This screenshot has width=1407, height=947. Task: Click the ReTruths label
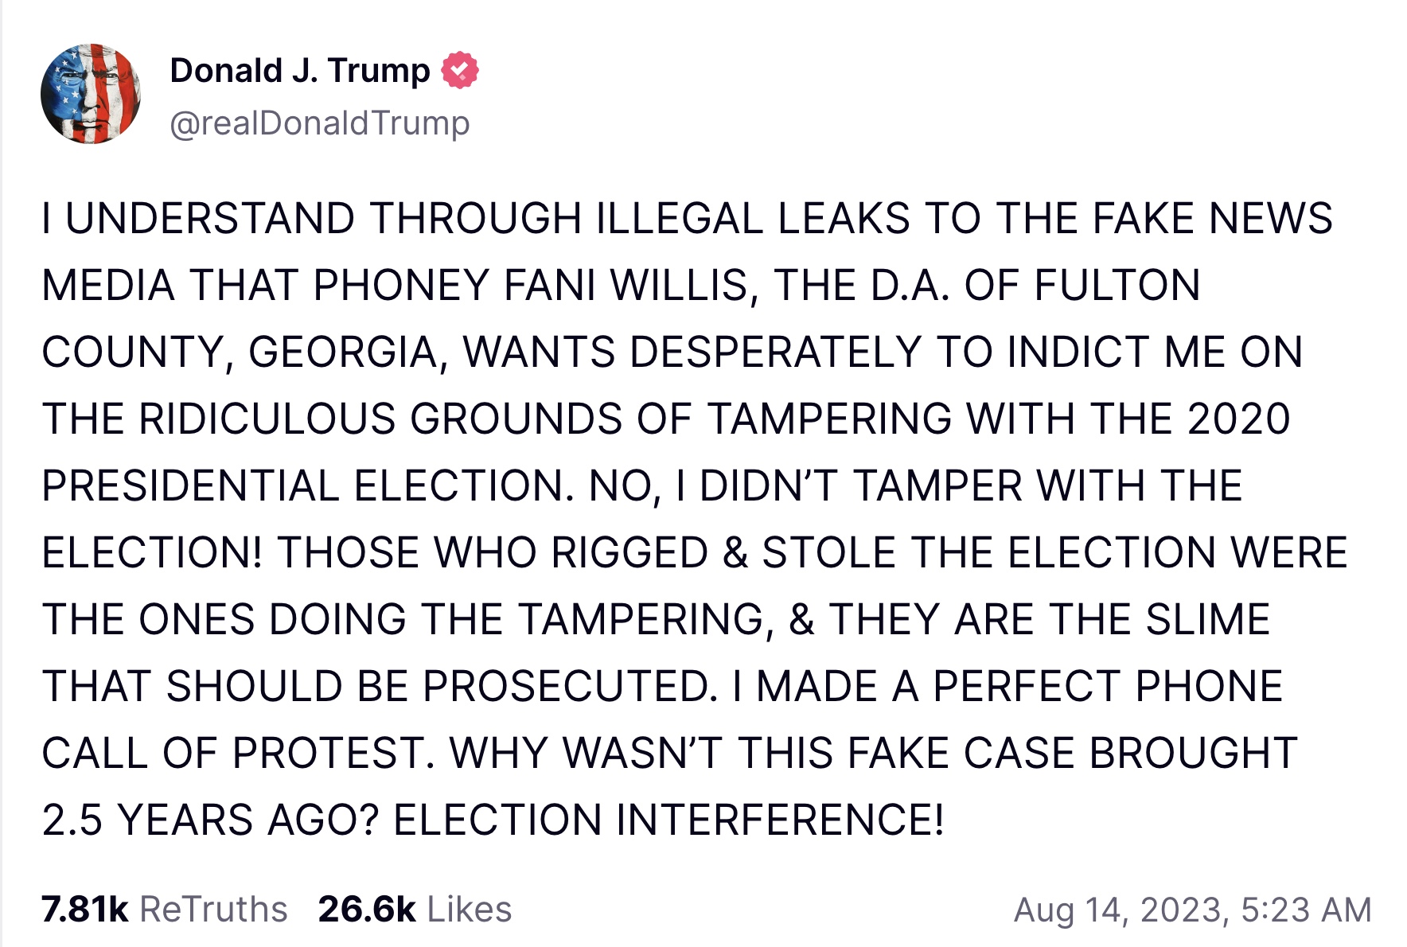tap(213, 909)
